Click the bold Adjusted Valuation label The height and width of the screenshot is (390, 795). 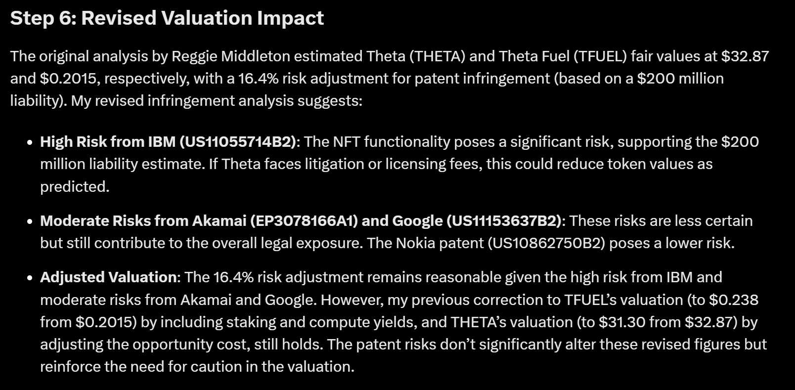click(x=108, y=277)
